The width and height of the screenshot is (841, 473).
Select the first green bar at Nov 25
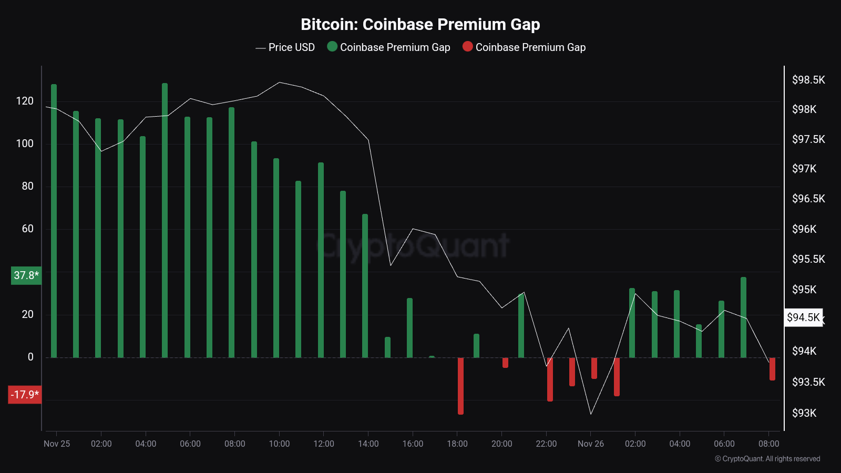[54, 221]
